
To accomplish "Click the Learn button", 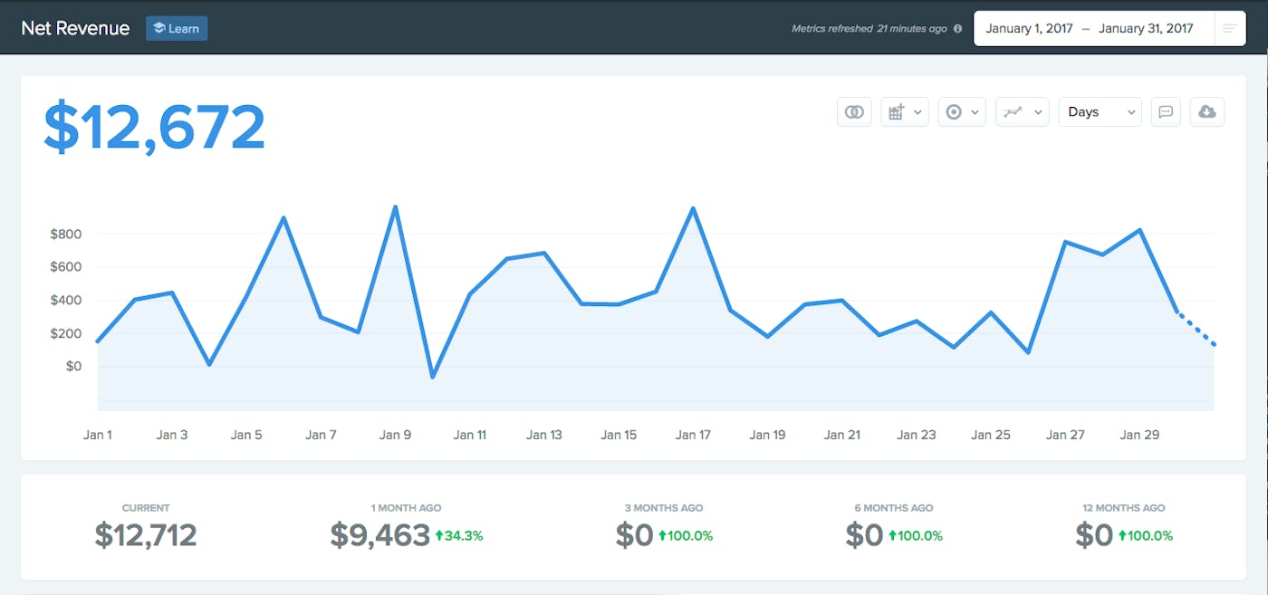I will coord(177,28).
